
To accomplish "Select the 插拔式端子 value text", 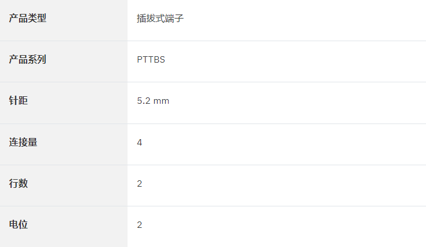I will point(161,19).
